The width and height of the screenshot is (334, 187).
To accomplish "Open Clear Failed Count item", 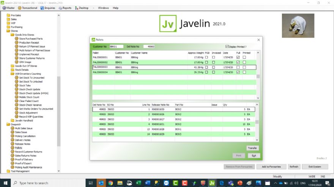I will click(29, 101).
